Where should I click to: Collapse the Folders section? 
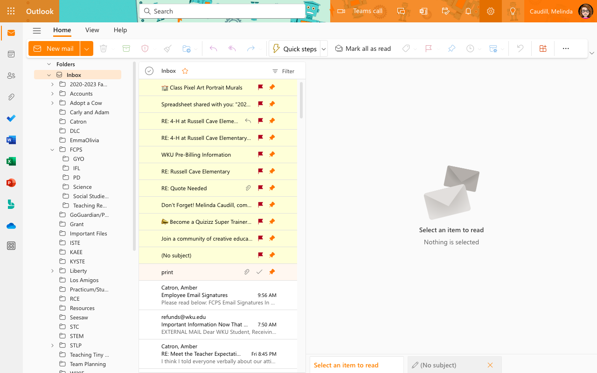[49, 64]
